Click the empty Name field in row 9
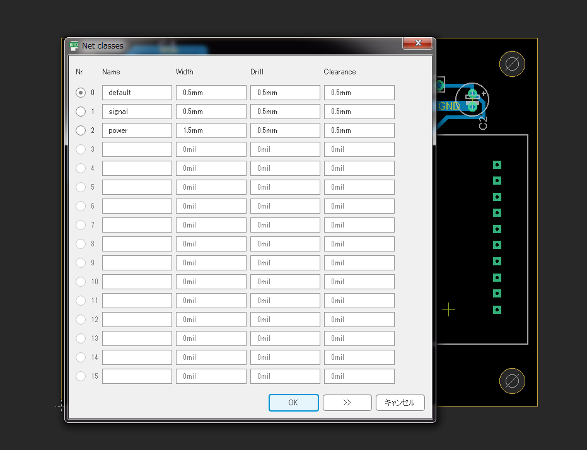Screen dimensions: 587x450 coord(137,263)
